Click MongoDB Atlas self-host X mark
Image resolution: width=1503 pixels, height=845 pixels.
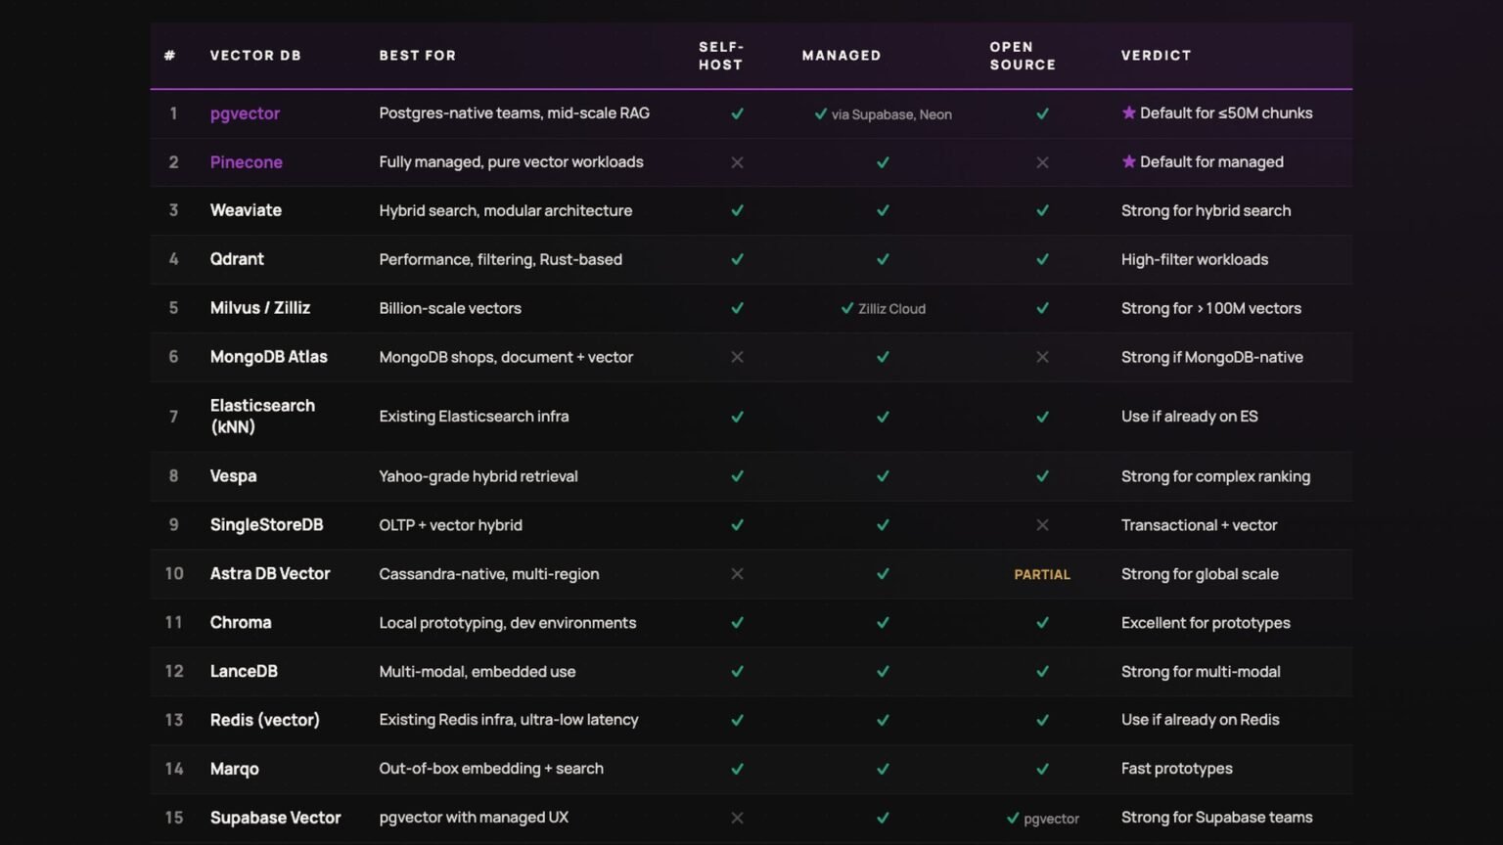pos(737,357)
